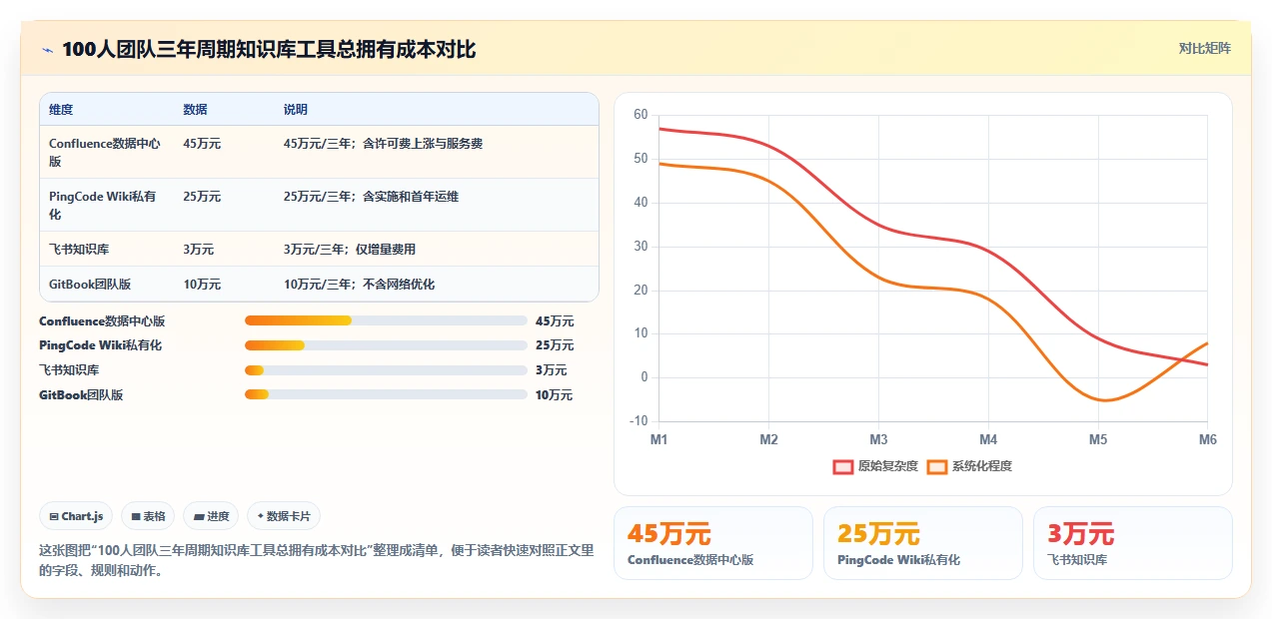Click the 3万元 value beside the 飞书知识库 progress bar
The height and width of the screenshot is (619, 1272).
(x=551, y=370)
